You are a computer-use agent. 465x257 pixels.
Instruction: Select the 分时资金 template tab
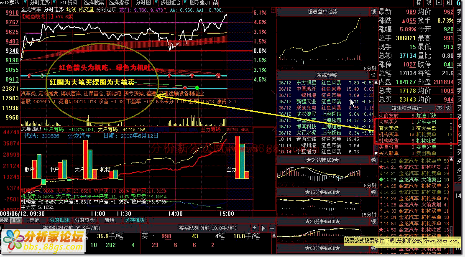(x=84, y=220)
